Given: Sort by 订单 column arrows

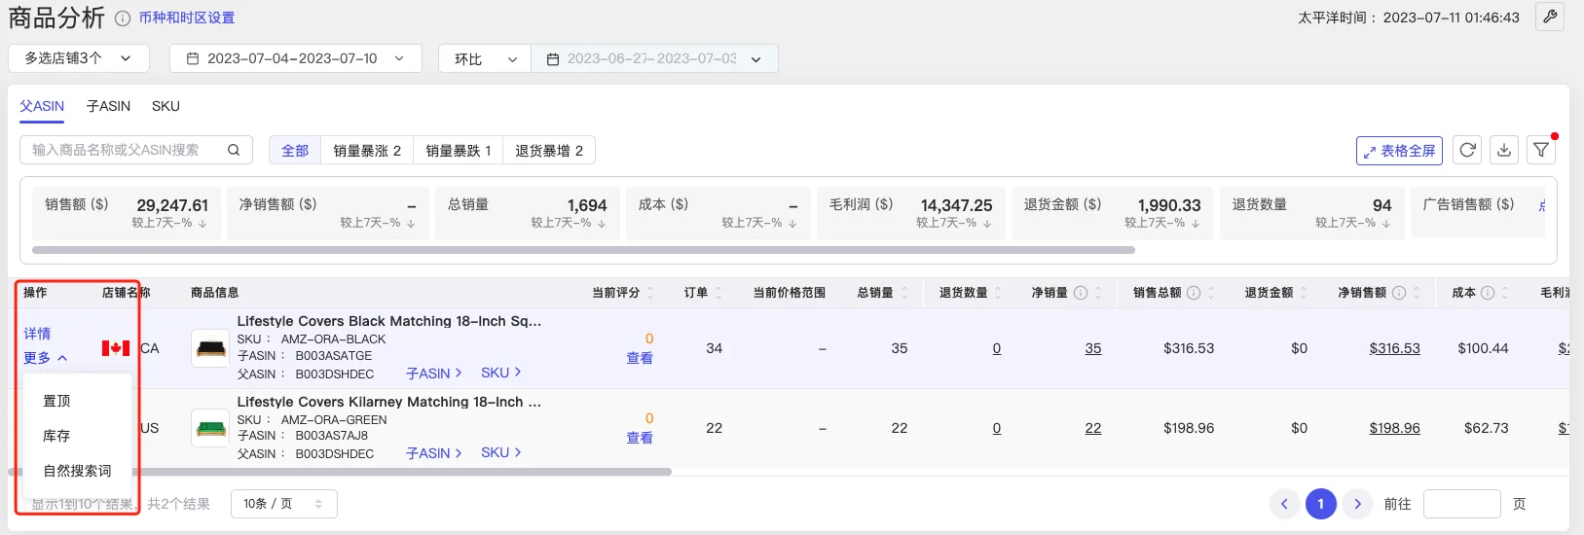Looking at the screenshot, I should click(x=718, y=293).
